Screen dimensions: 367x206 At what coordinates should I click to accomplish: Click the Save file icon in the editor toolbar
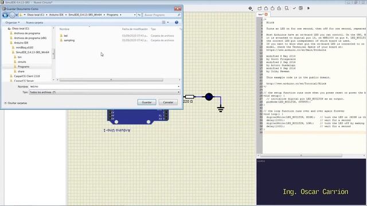coord(273,9)
